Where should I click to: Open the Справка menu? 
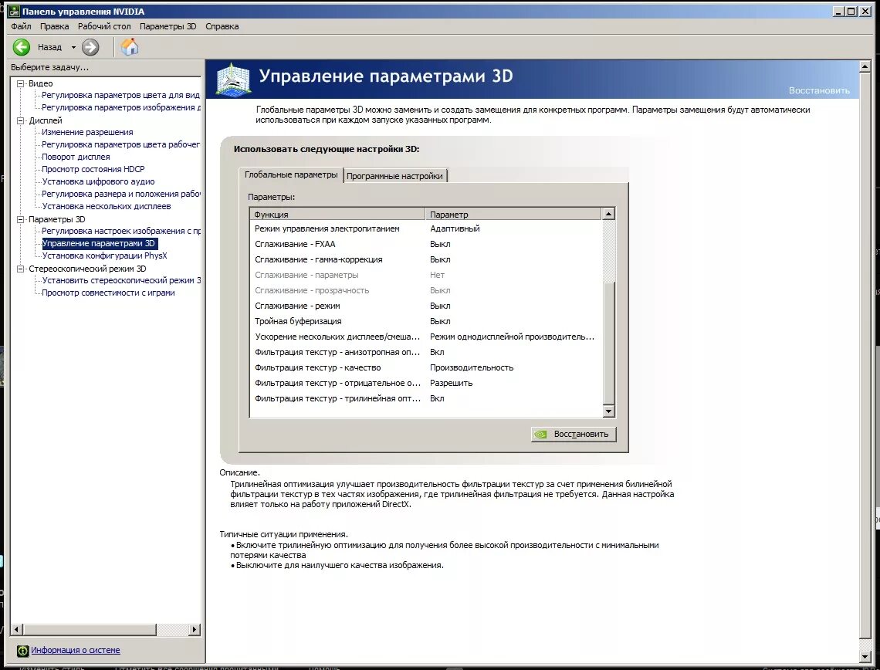click(x=222, y=26)
